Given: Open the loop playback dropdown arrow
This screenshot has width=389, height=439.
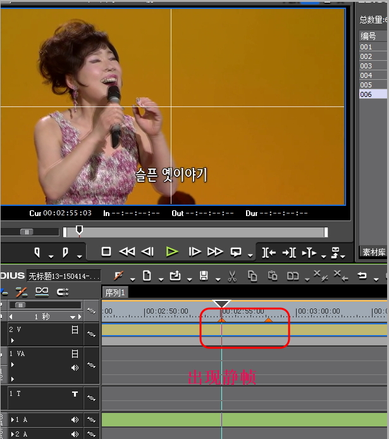Looking at the screenshot, I should [x=250, y=255].
